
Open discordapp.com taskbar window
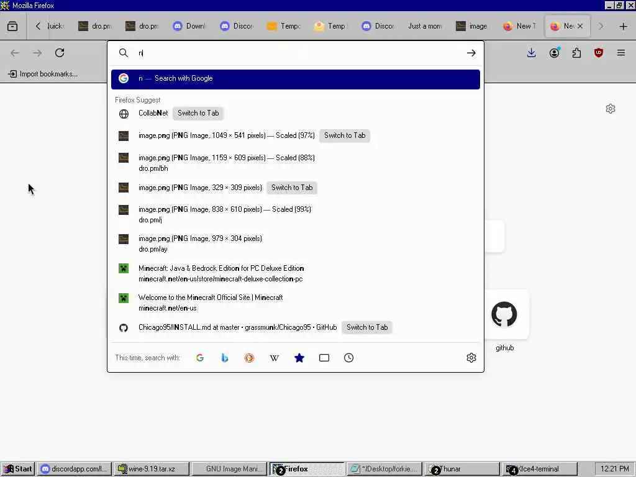[75, 469]
